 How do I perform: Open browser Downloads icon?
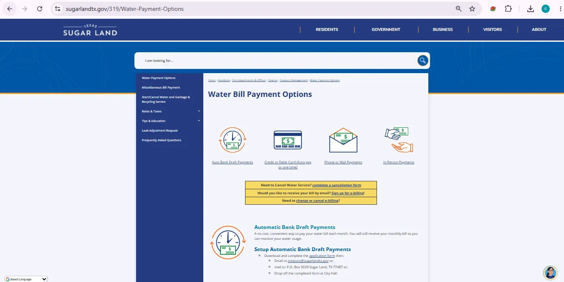point(531,9)
